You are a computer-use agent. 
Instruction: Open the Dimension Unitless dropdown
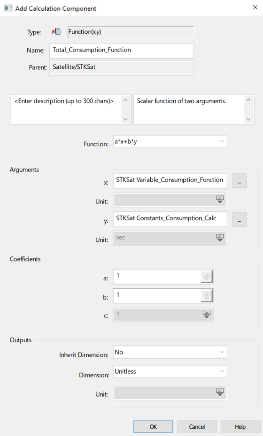222,371
